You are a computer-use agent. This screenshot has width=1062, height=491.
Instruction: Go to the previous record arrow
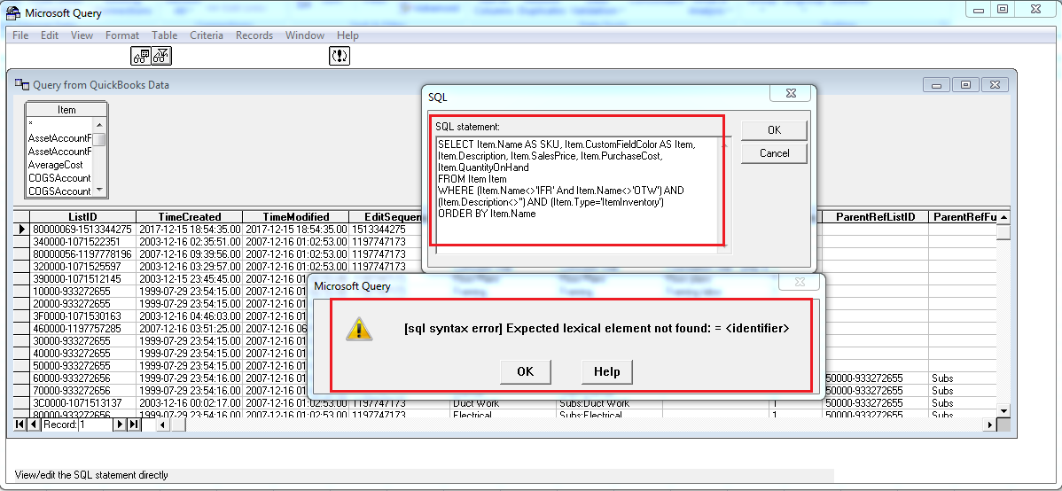(x=33, y=425)
